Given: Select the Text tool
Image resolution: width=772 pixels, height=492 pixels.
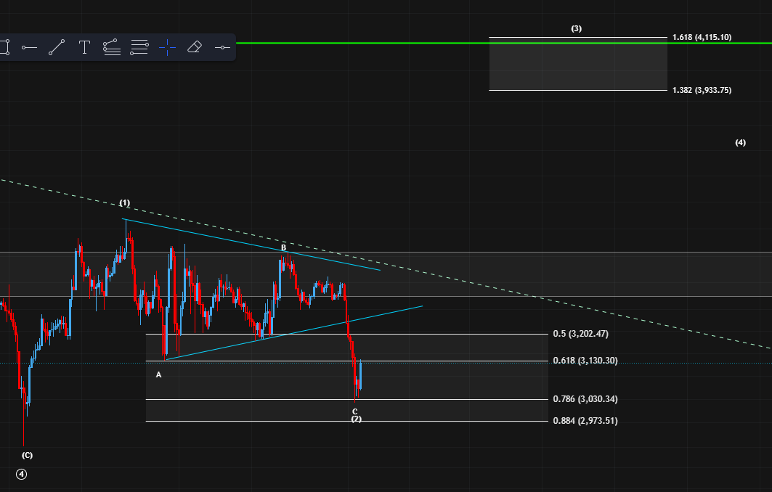Looking at the screenshot, I should (x=84, y=47).
